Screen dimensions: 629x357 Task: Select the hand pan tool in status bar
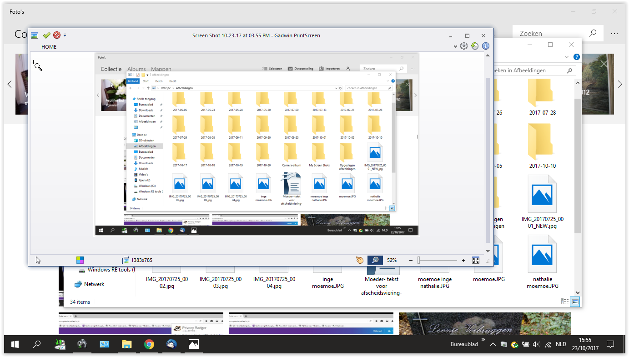click(360, 260)
